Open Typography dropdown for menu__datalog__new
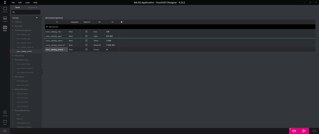The width and height of the screenshot is (319, 134). click(74, 32)
